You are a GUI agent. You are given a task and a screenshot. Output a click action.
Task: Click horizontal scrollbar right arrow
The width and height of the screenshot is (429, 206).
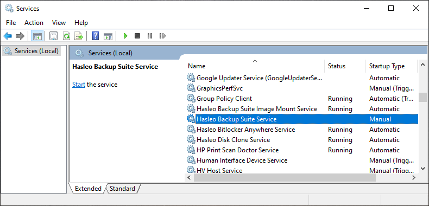414,178
